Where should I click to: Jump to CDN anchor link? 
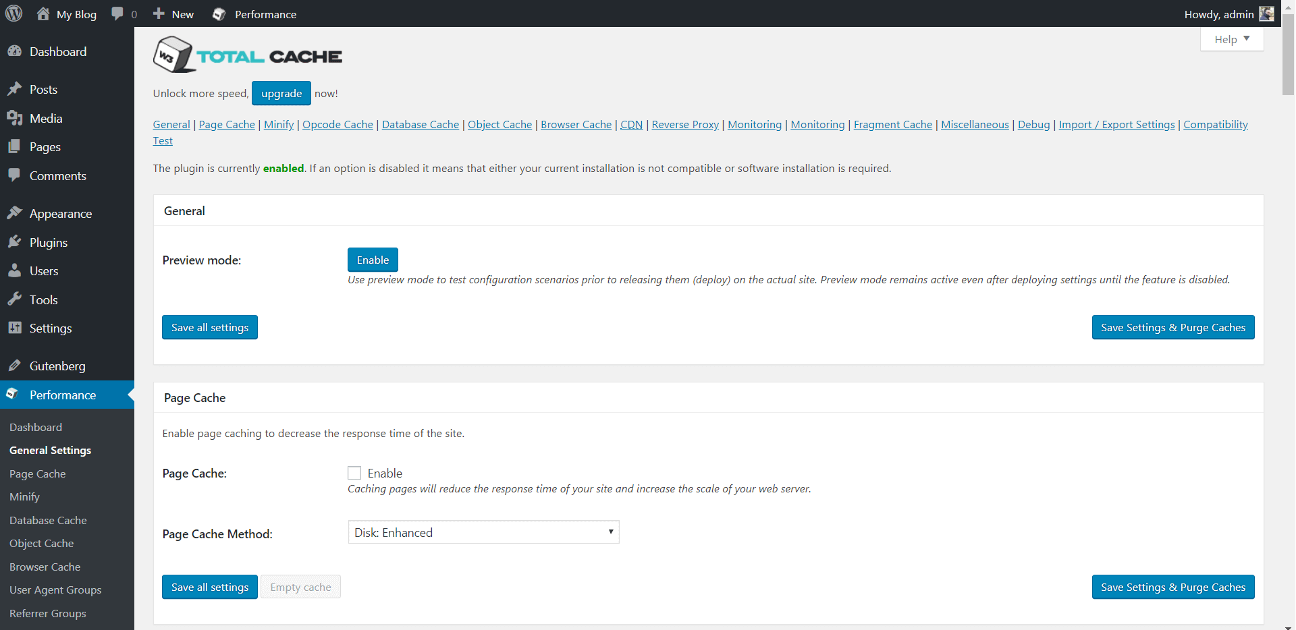(x=631, y=124)
